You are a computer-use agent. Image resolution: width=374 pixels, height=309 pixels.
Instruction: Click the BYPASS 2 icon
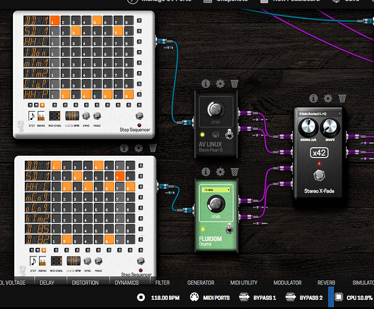(x=290, y=297)
